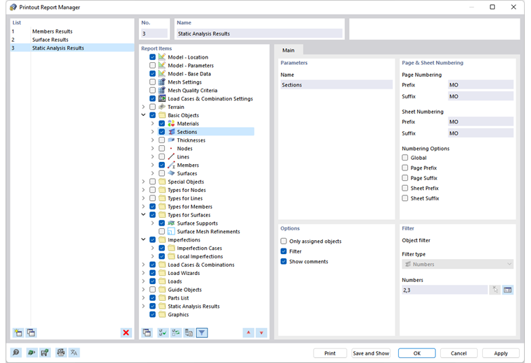Uncheck the Model - Base Data checkbox
Screen dimensions: 531x363
click(153, 74)
